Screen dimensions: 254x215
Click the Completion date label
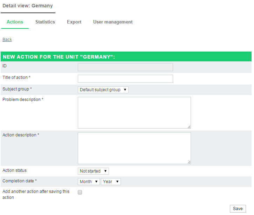pos(20,181)
